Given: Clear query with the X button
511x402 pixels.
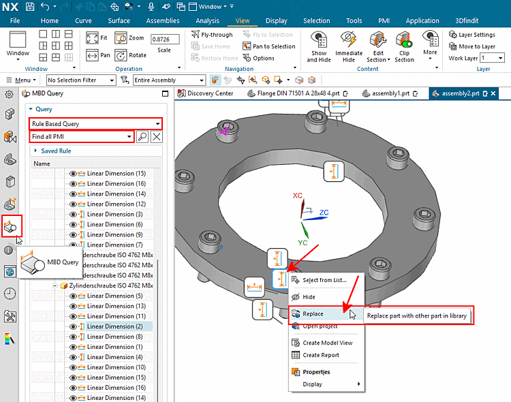Looking at the screenshot, I should pyautogui.click(x=157, y=136).
